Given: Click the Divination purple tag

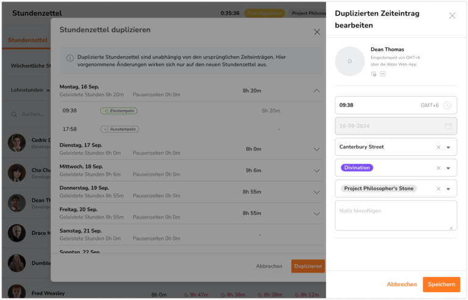Looking at the screenshot, I should [x=356, y=168].
